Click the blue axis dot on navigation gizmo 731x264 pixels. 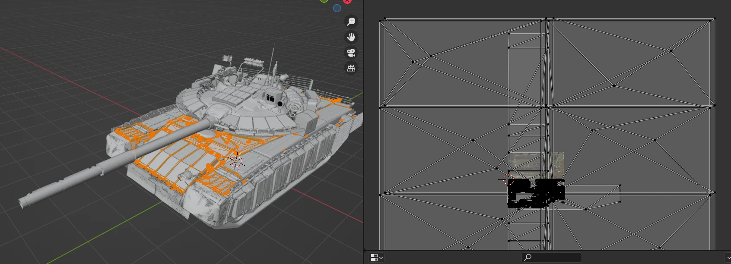(x=337, y=8)
